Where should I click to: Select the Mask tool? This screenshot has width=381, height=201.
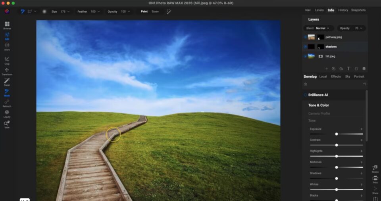(7, 92)
